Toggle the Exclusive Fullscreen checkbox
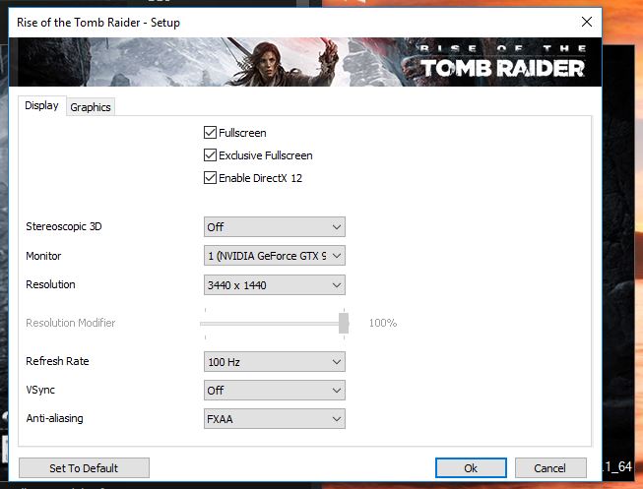The width and height of the screenshot is (643, 489). (211, 154)
